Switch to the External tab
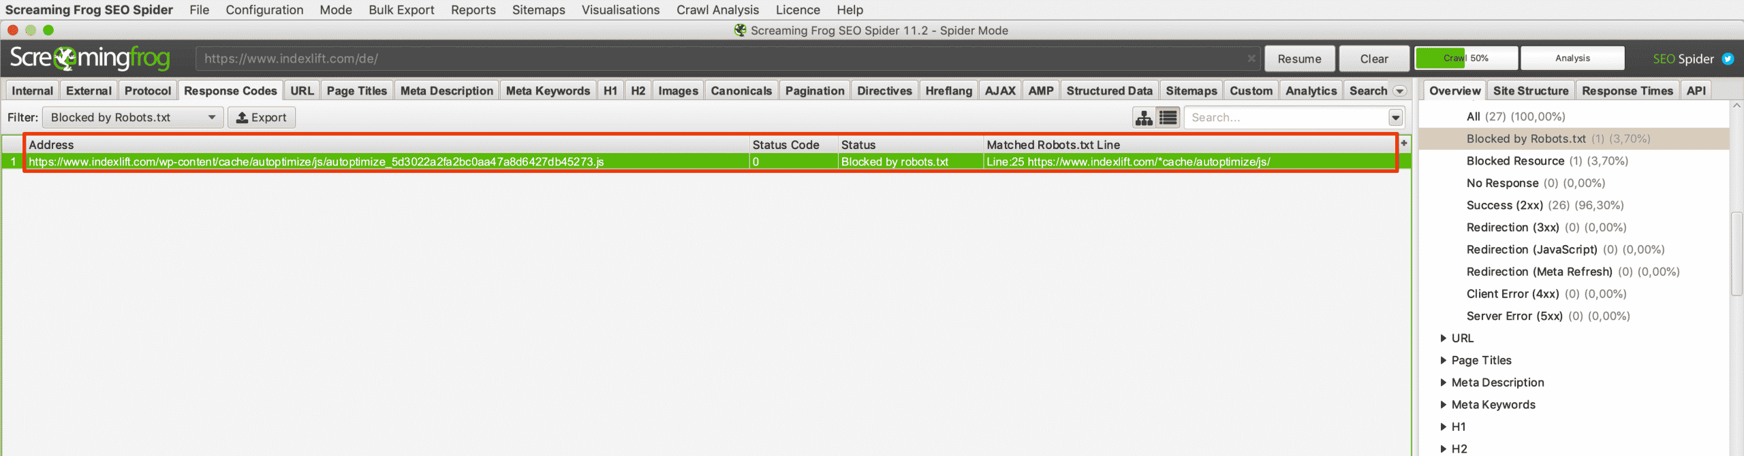Viewport: 1744px width, 456px height. click(89, 91)
